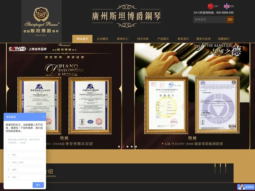Select the fifth carousel dot
255x191 pixels.
pyautogui.click(x=136, y=147)
